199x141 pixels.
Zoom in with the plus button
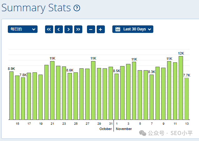point(101,29)
